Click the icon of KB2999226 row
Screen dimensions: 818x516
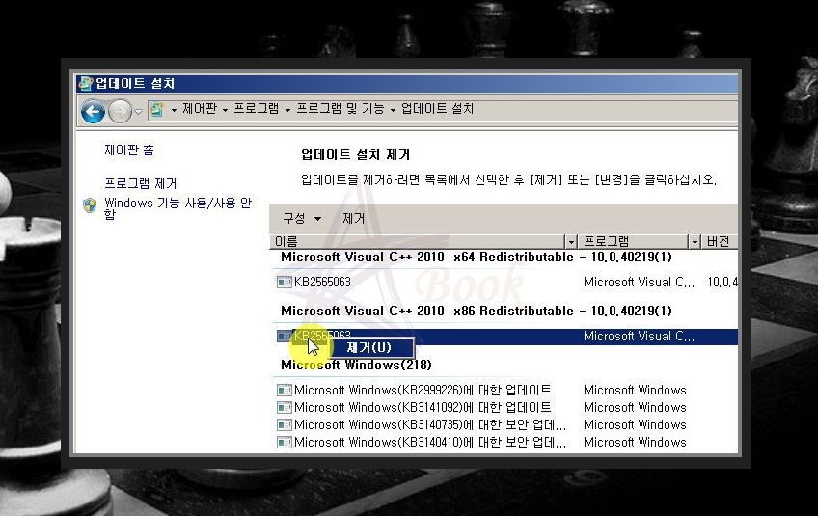(285, 391)
